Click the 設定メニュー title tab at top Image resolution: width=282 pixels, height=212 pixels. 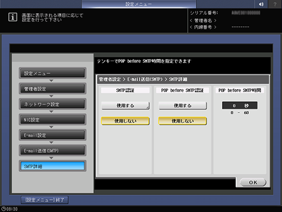[x=139, y=4]
